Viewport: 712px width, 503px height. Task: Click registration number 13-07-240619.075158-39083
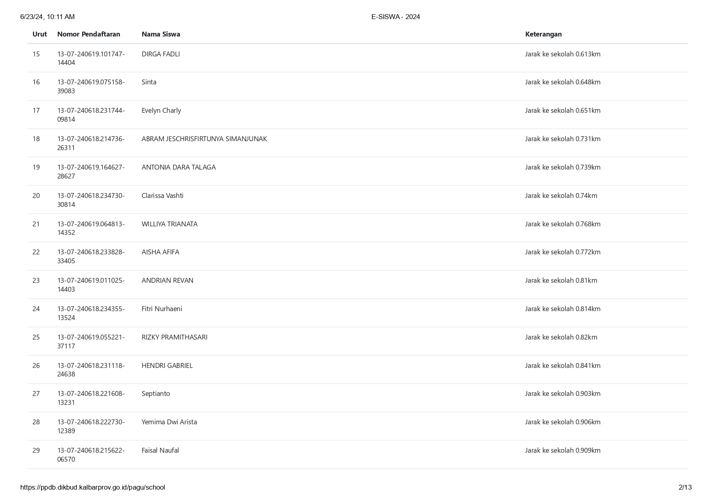(x=91, y=86)
